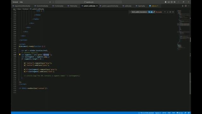Image resolution: width=202 pixels, height=114 pixels.
Task: Click the 'var url = window.location.href' line
Action: coord(34,51)
